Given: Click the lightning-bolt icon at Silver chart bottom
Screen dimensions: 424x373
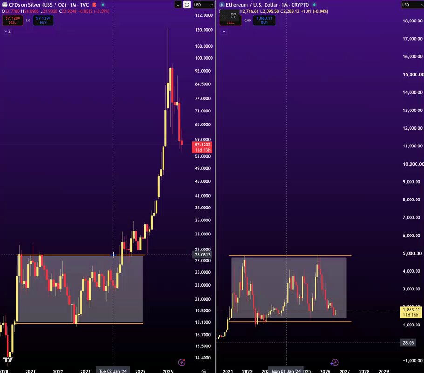Looking at the screenshot, I should pyautogui.click(x=182, y=362).
